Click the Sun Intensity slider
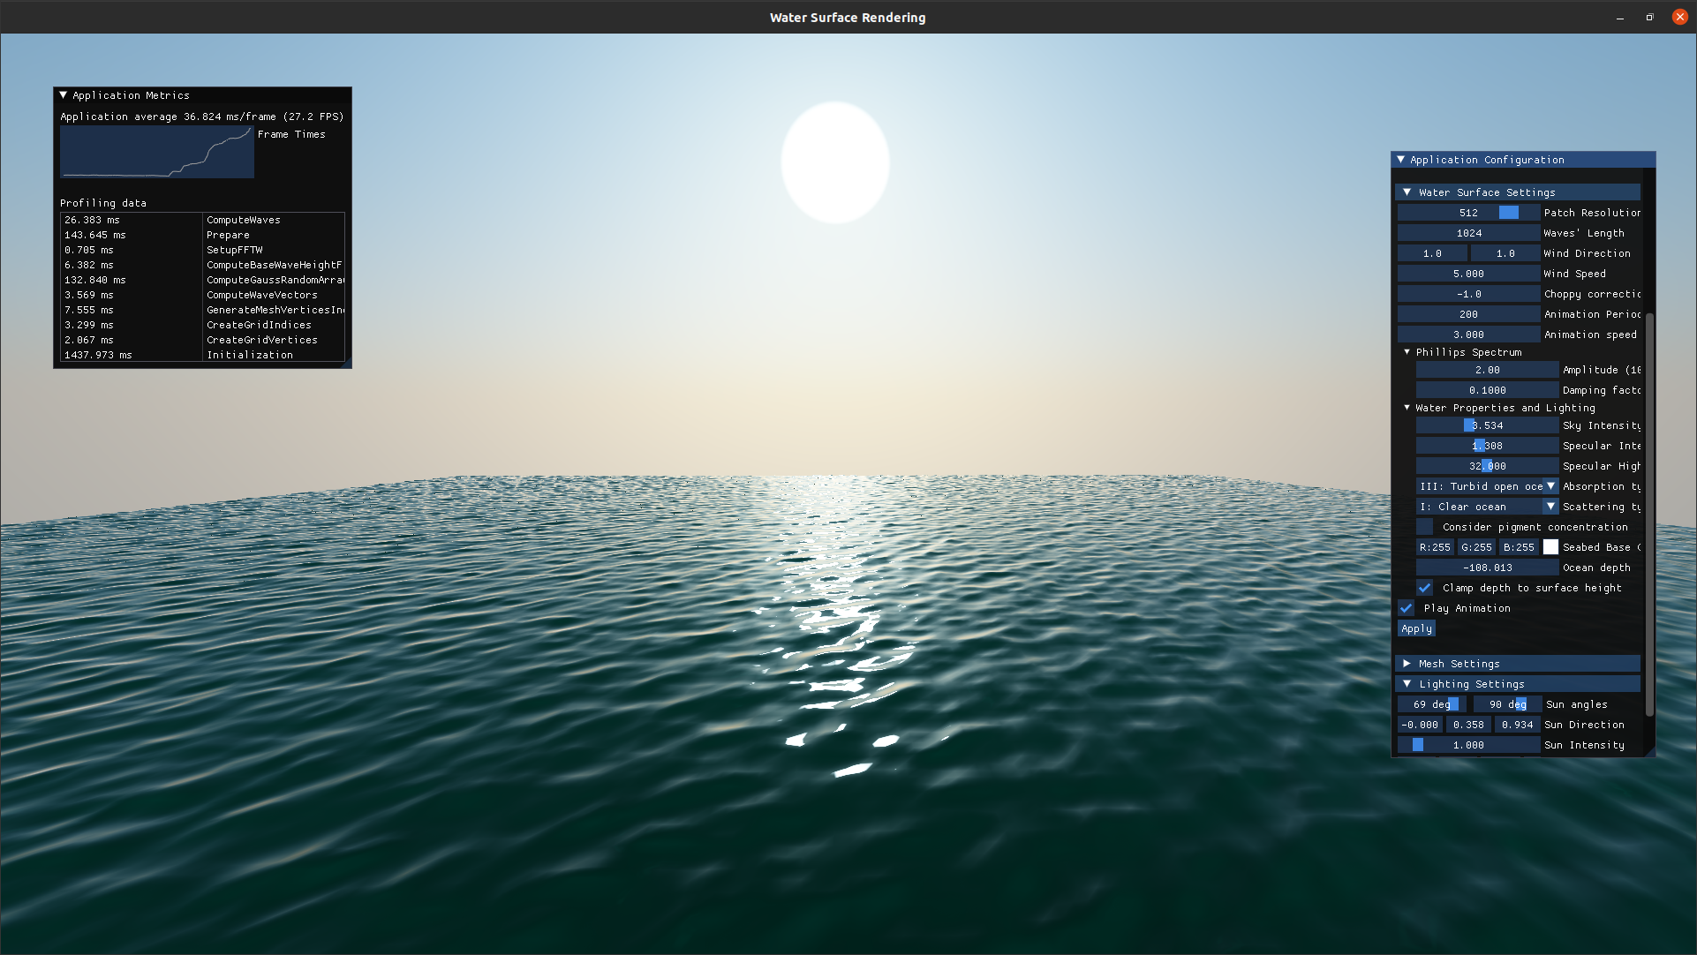 coord(1468,745)
